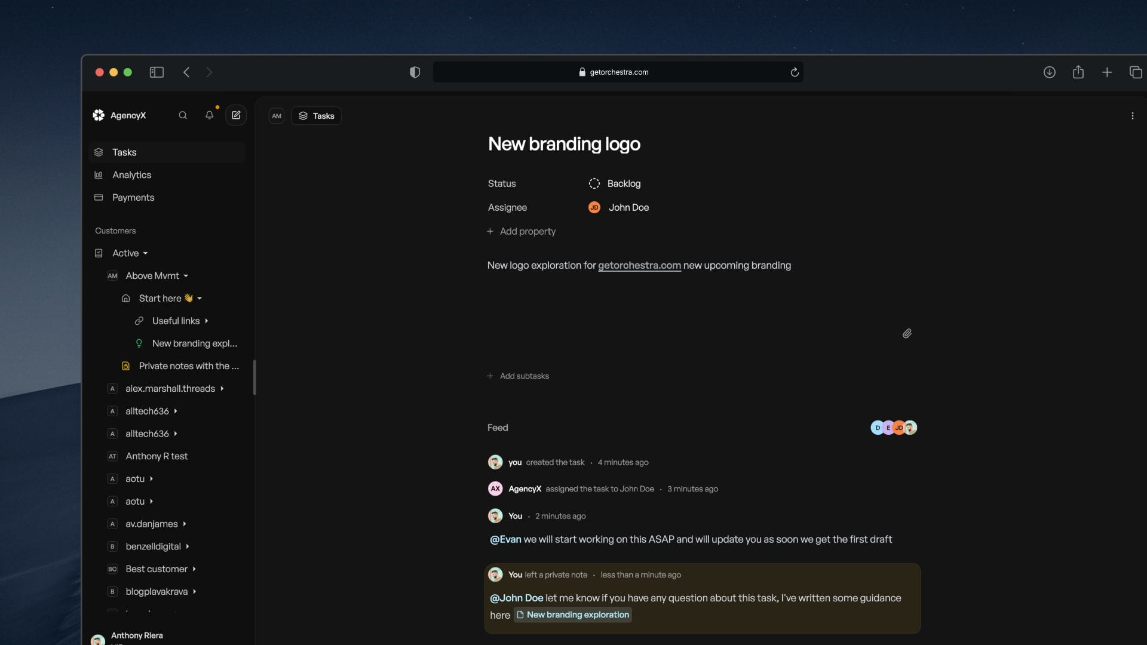Expand the Useful links item
Screen dimensions: 1147x645
[206, 321]
